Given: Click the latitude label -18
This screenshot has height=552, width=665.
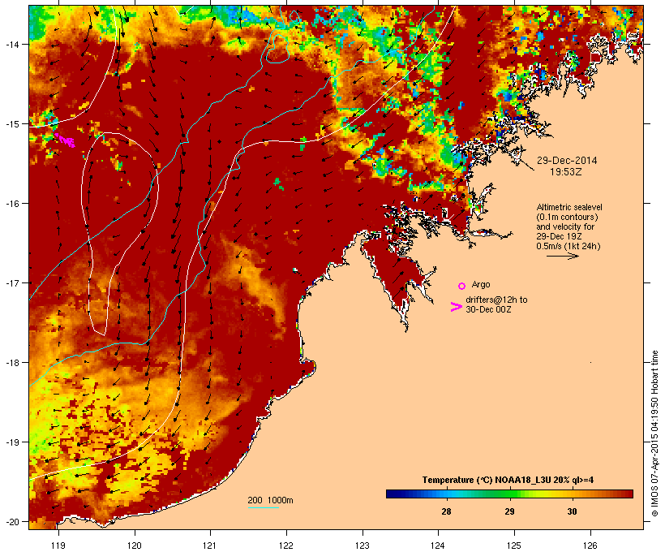Looking at the screenshot, I should (x=12, y=363).
